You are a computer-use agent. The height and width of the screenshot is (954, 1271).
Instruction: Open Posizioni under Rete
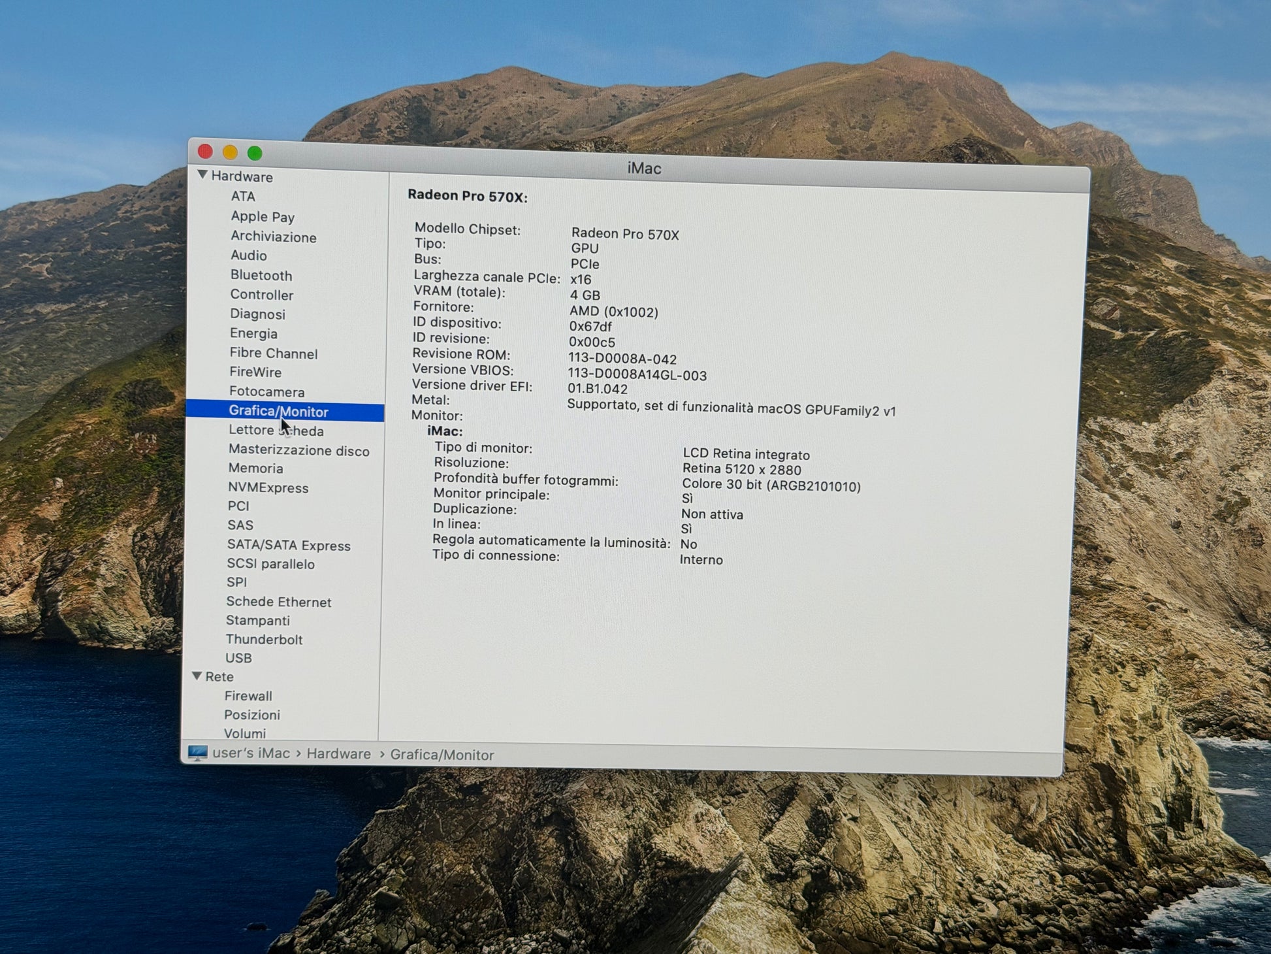tap(251, 715)
